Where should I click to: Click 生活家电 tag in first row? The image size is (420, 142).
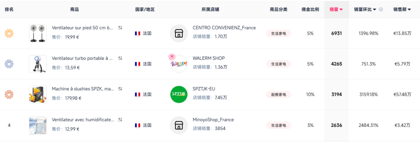278,33
